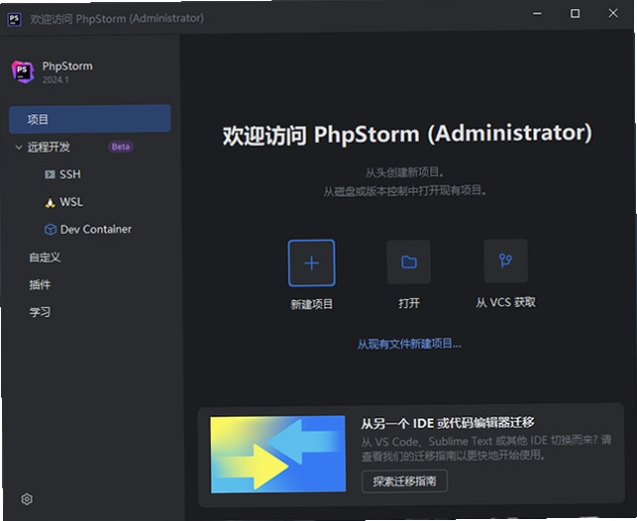
Task: Click the 2024.1 version text
Action: (55, 79)
